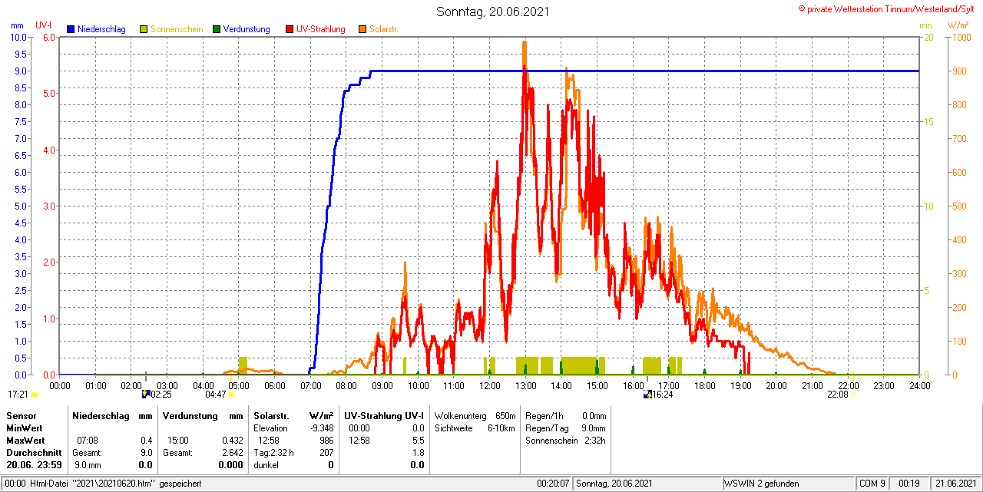This screenshot has height=492, width=983.
Task: Click the UV-Strahlung UV-I column header
Action: tap(384, 415)
